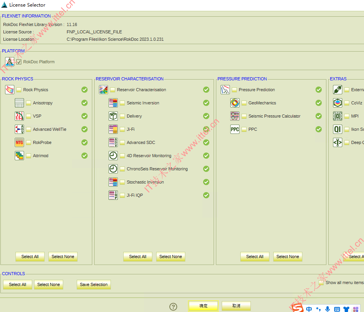Click the ChronoSeis Reservoir Monitoring clock icon
The image size is (364, 312).
pos(113,169)
